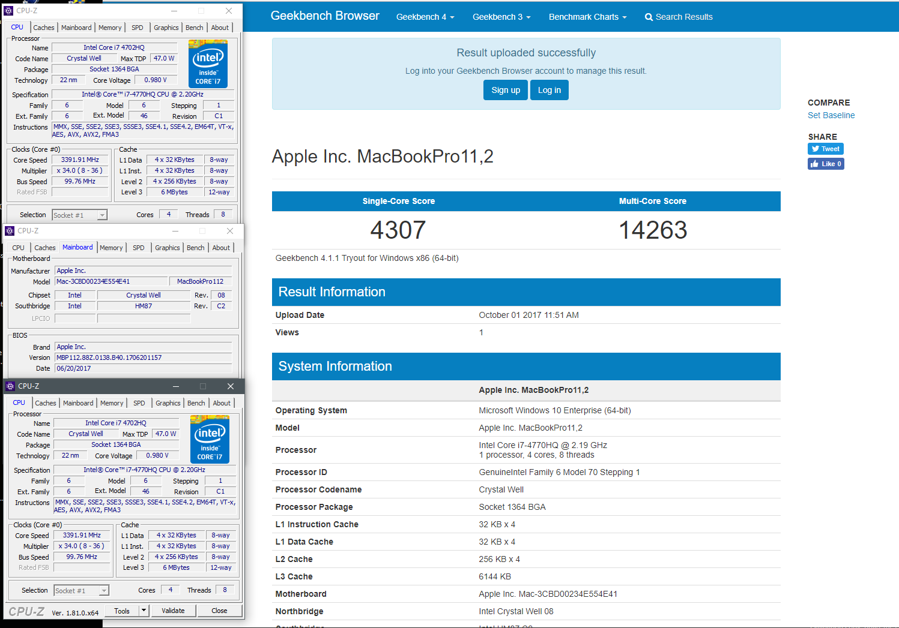Click the Upload Date value October 01 2017
This screenshot has width=899, height=628.
tap(528, 315)
